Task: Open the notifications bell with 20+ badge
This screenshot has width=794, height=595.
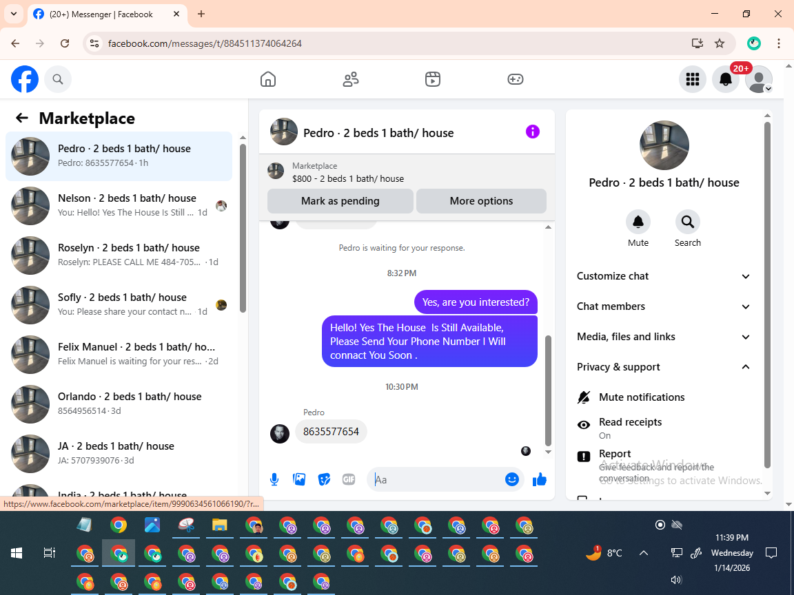Action: [726, 79]
